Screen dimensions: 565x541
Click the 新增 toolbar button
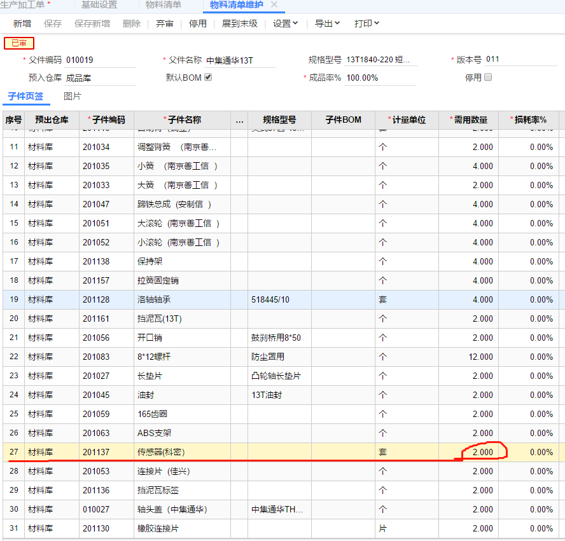(22, 24)
